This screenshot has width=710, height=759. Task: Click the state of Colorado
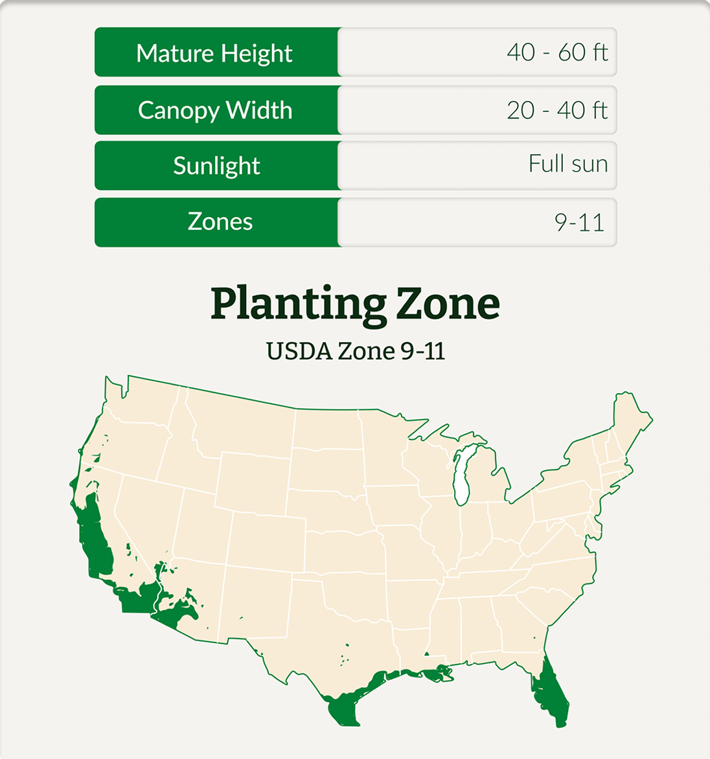pyautogui.click(x=266, y=539)
